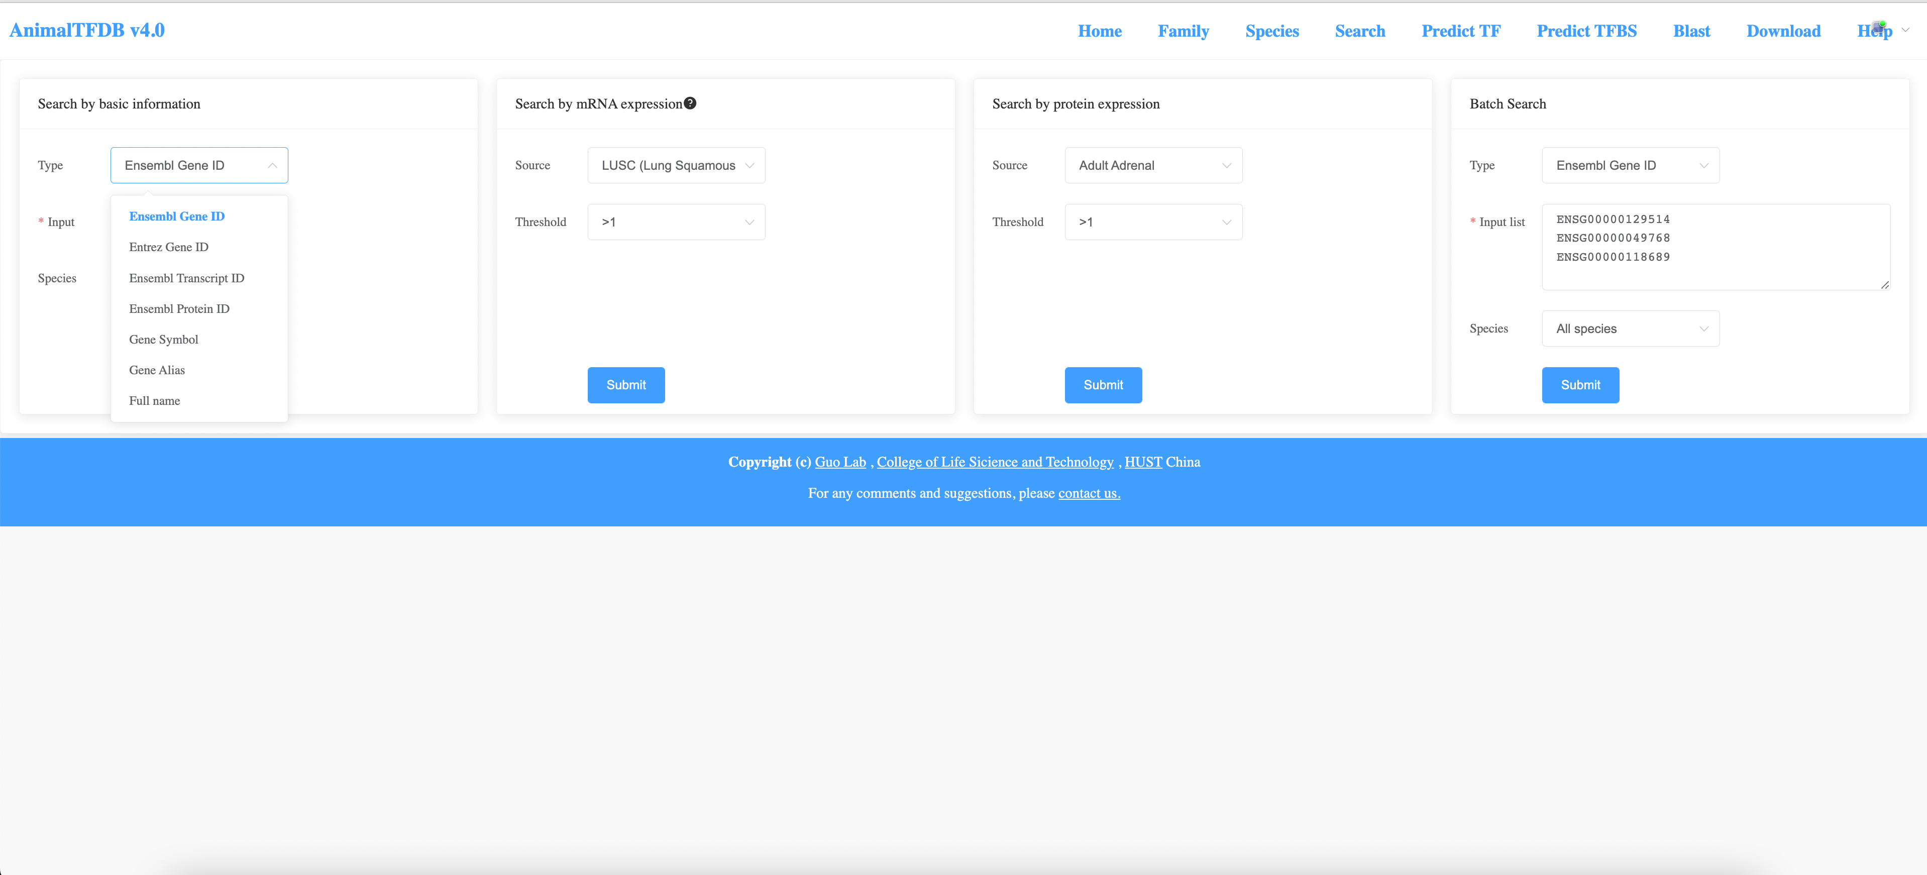The width and height of the screenshot is (1927, 875).
Task: Choose Gene Symbol from the list
Action: tap(164, 340)
